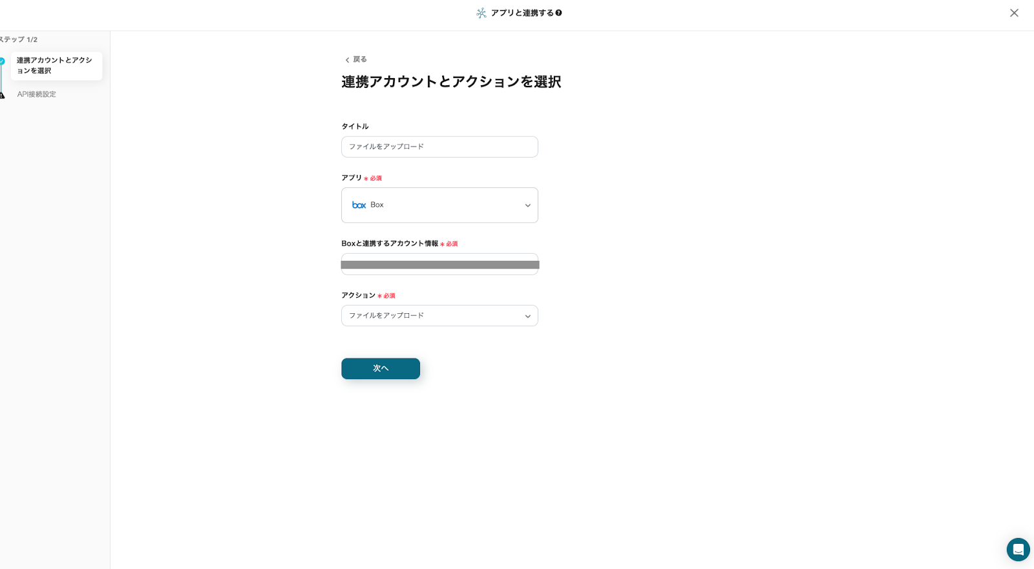Viewport: 1034px width, 569px height.
Task: Click the Box logo in app selector
Action: tap(359, 205)
